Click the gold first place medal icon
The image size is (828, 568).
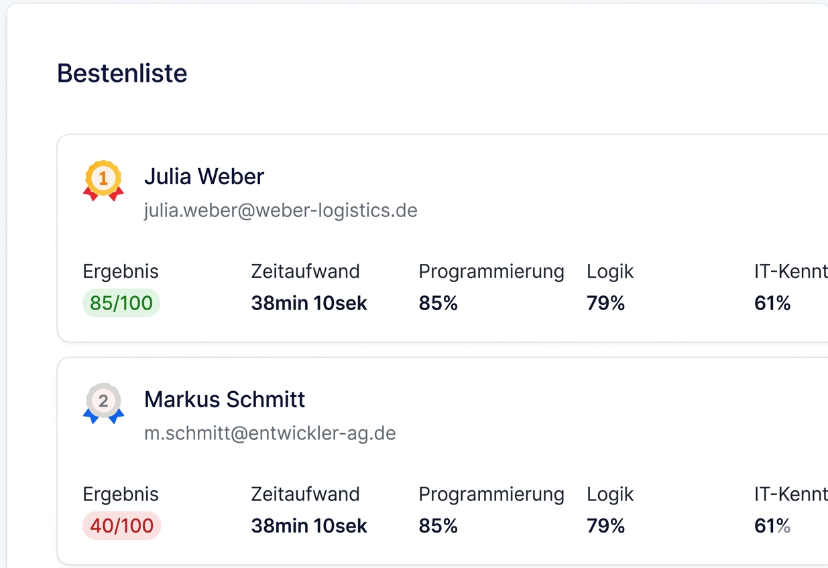tap(103, 181)
